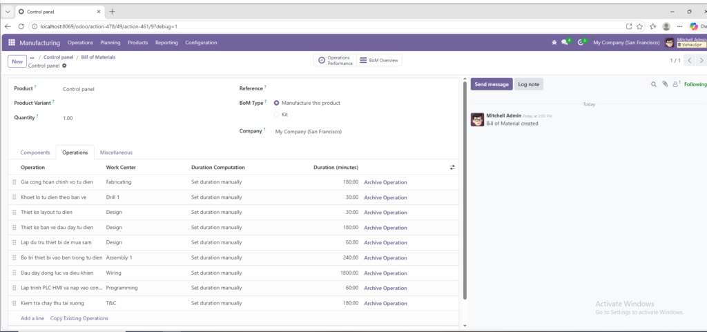The width and height of the screenshot is (707, 332).
Task: Click the debug bug icon in navbar
Action: click(554, 43)
